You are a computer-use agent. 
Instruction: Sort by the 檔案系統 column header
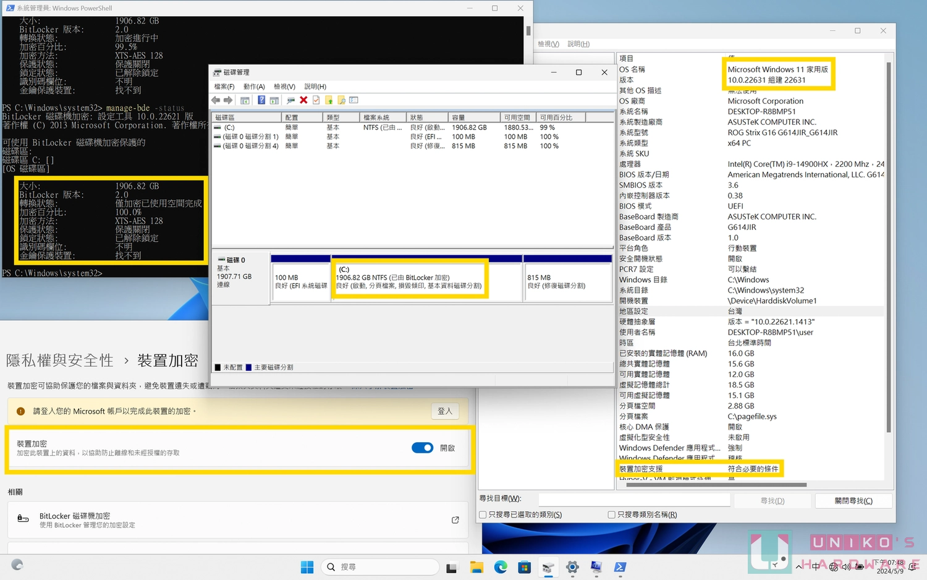pos(383,117)
